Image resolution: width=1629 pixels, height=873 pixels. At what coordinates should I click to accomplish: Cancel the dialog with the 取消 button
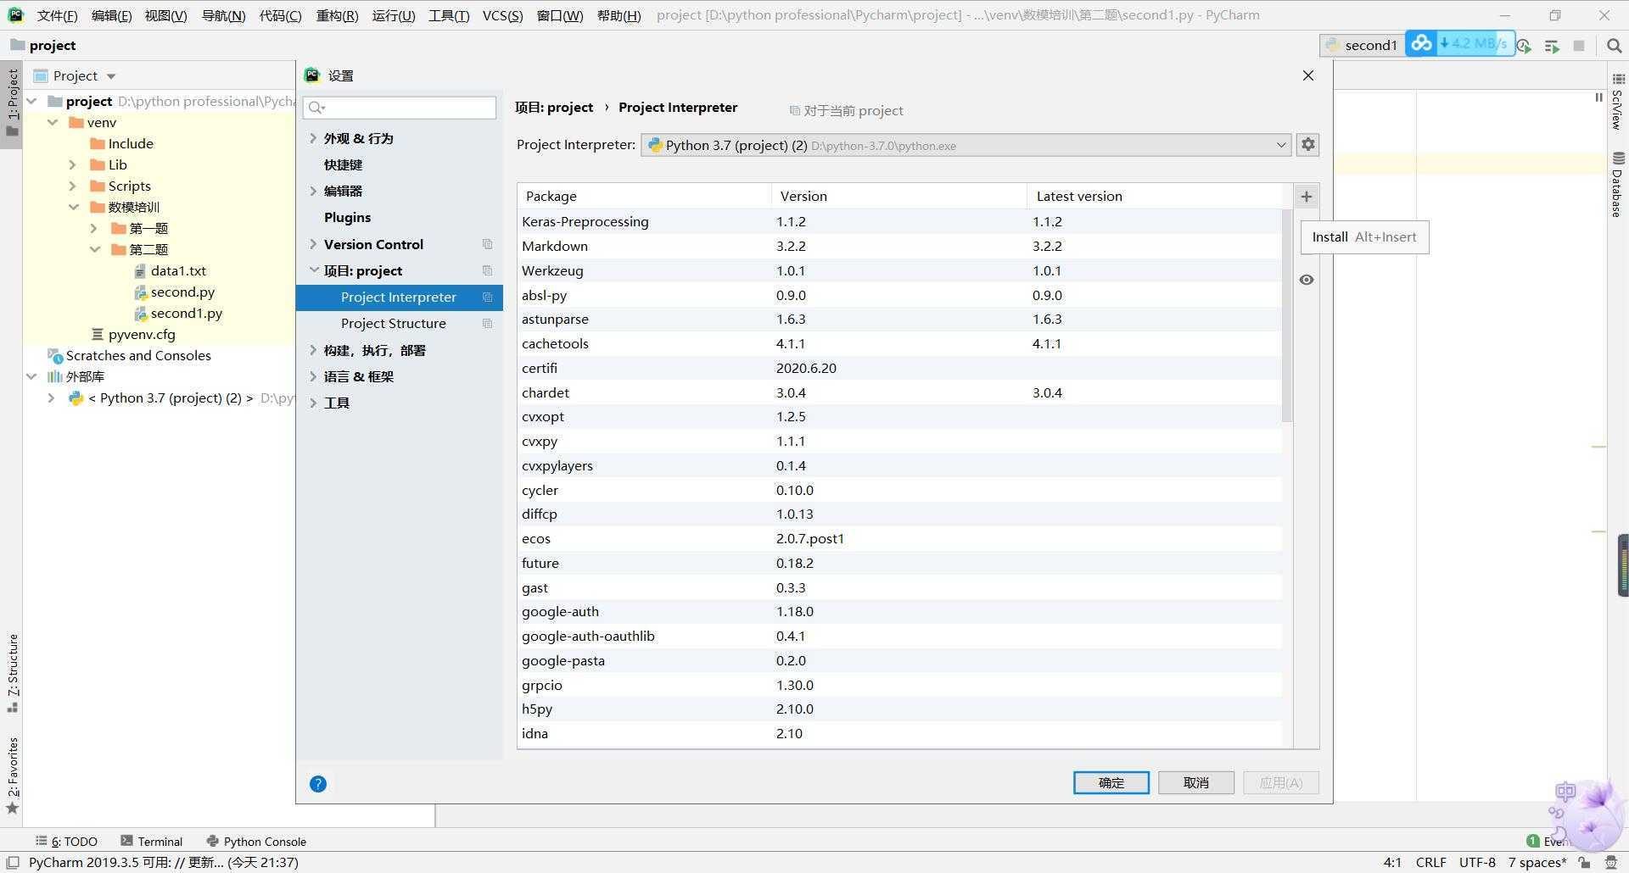pyautogui.click(x=1196, y=782)
